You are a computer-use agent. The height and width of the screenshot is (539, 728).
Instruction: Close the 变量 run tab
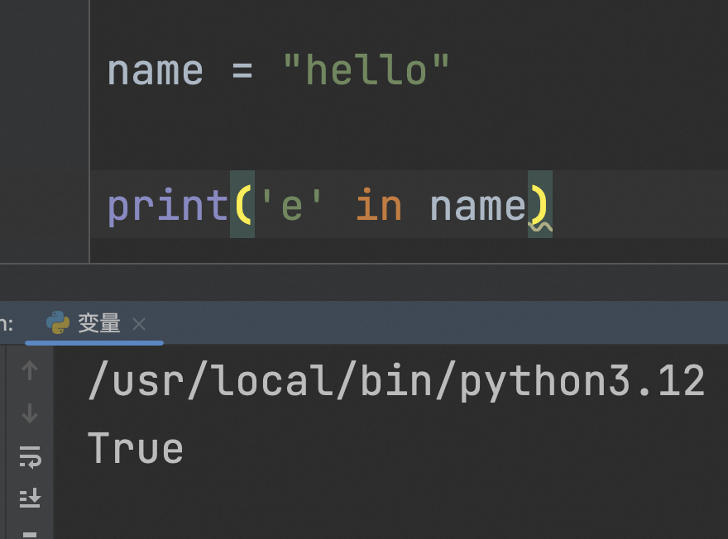(139, 324)
